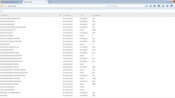Screen dimensions: 175x98
Task: Select the browsewithcaret preference name
Action: coord(7,24)
